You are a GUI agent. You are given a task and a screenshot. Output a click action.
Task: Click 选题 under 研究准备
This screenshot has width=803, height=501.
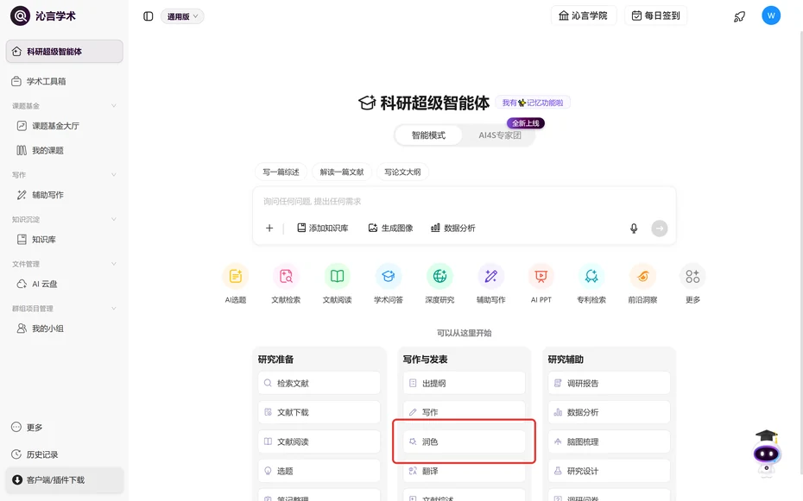tap(319, 471)
